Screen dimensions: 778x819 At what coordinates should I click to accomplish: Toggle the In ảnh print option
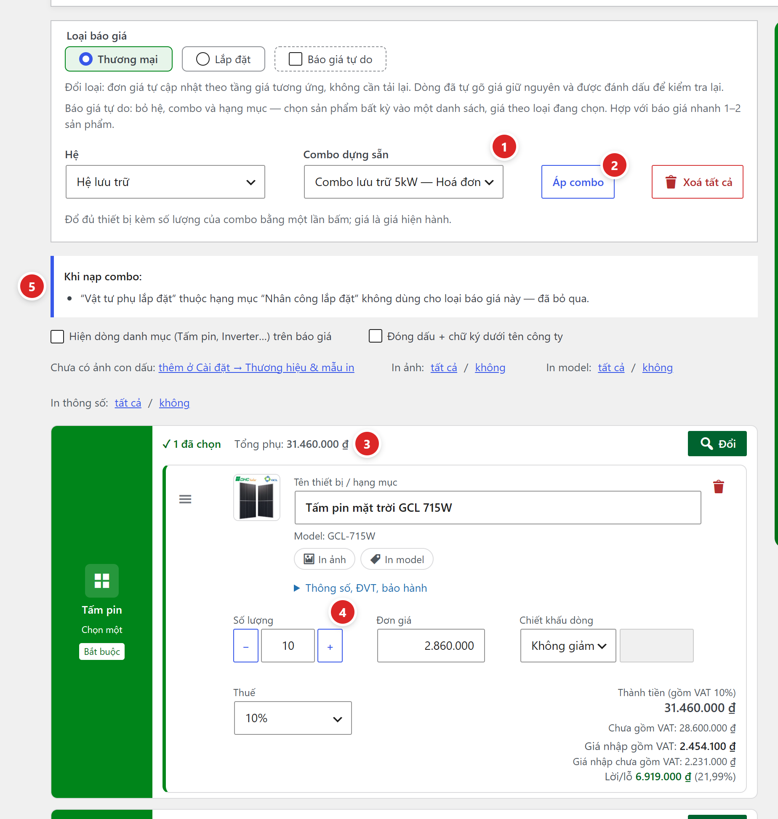click(325, 559)
